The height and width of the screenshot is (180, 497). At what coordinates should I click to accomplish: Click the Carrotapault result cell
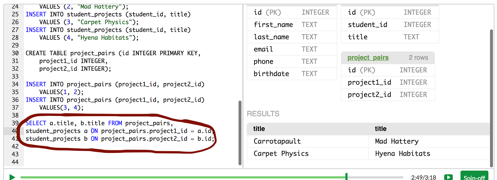[x=277, y=142]
